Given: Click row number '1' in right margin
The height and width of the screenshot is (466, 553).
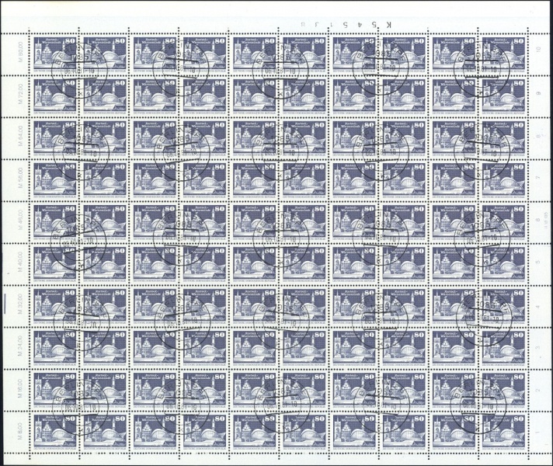Looking at the screenshot, I should coord(537,433).
